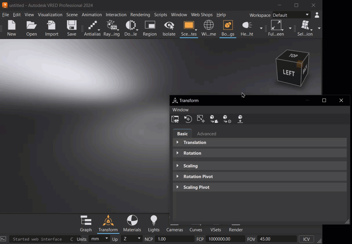Expand the Scaling Pivot section
The height and width of the screenshot is (244, 352).
(260, 187)
